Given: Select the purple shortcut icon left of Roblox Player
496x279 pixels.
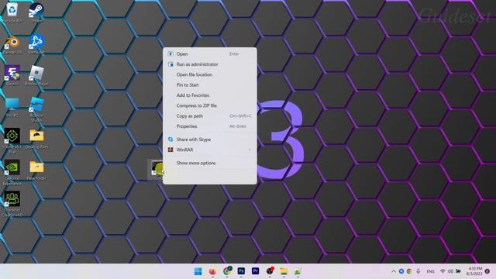Looking at the screenshot, I should coord(12,73).
